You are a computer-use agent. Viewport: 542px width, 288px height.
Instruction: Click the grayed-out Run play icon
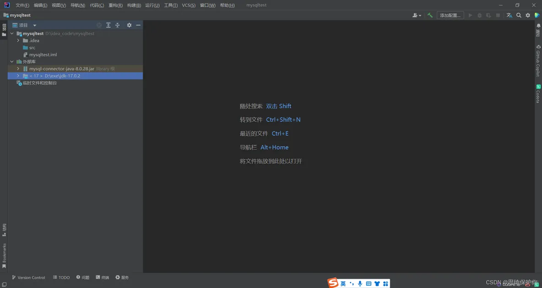pos(470,15)
